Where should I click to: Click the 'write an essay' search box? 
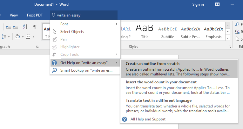(84, 15)
